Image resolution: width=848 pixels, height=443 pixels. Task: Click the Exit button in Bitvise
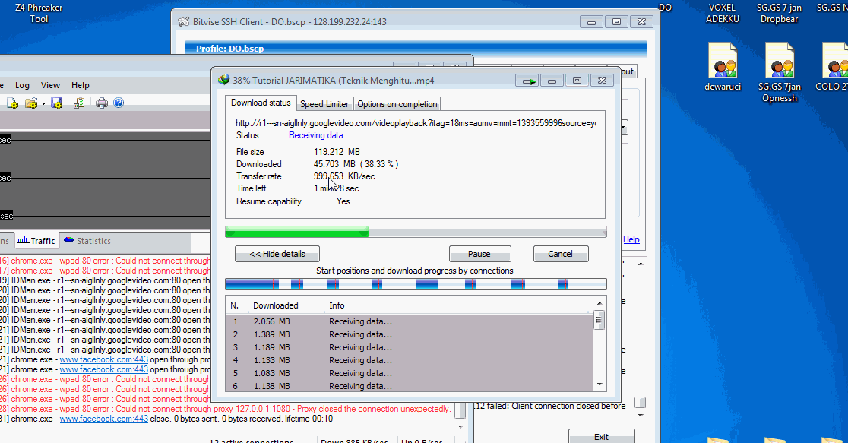tap(601, 436)
